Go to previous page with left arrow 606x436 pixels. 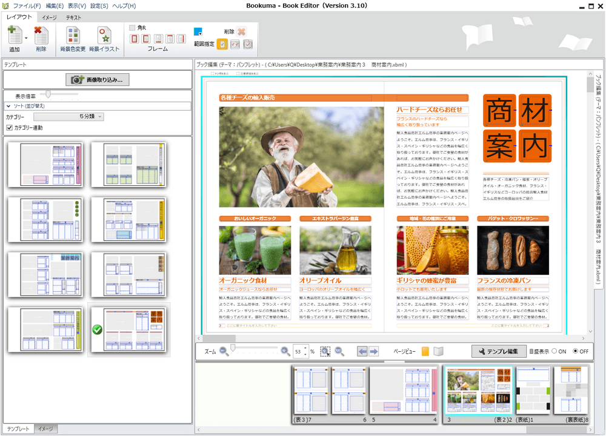click(362, 351)
